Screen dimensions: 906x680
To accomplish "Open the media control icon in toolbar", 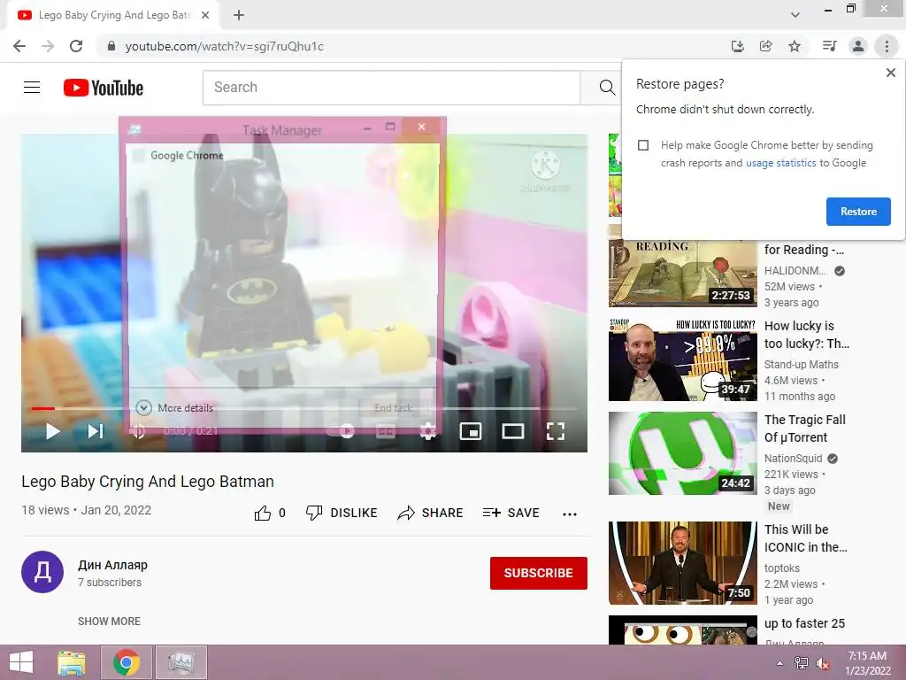I will coord(829,46).
